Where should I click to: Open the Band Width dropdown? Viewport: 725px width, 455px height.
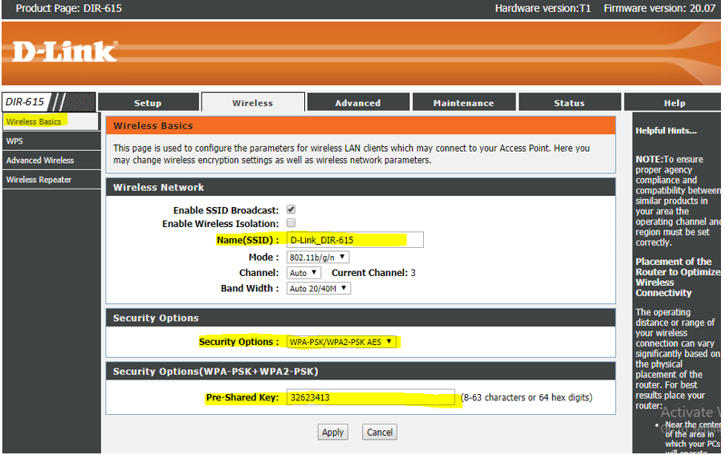pos(319,289)
